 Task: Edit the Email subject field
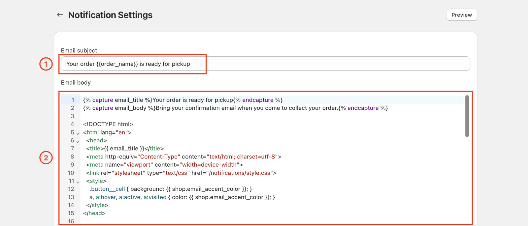265,64
